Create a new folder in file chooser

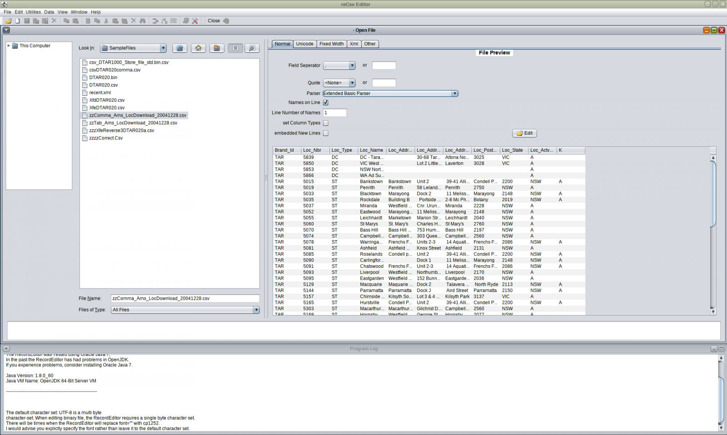click(x=217, y=48)
